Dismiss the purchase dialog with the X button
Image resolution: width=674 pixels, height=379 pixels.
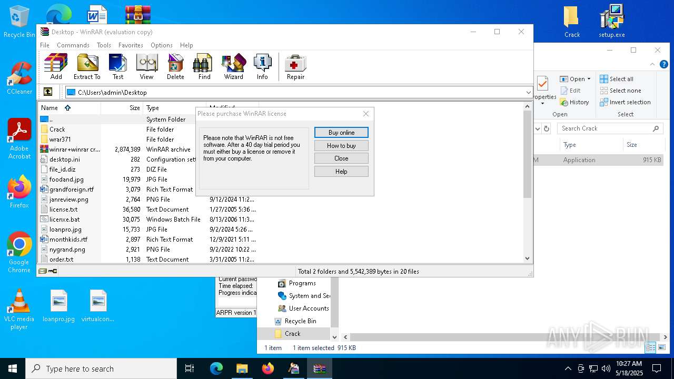tap(366, 114)
